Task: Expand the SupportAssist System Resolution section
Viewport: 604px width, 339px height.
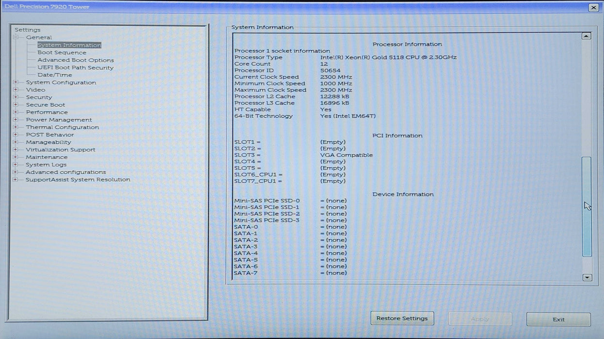Action: [16, 179]
